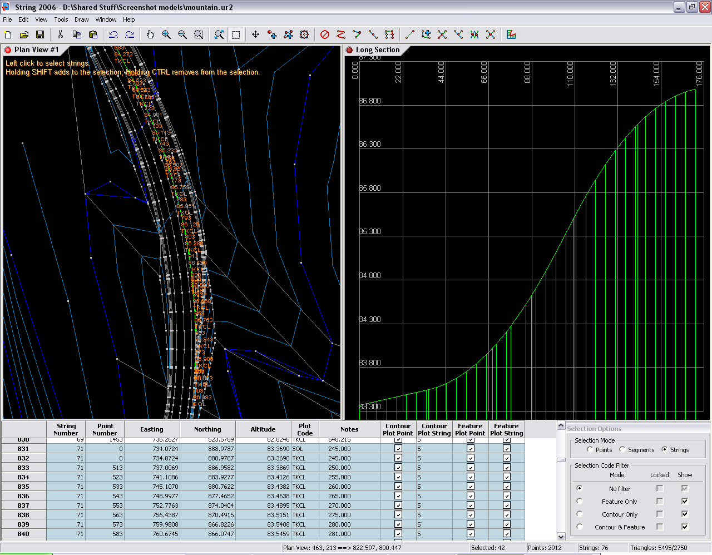Open the Tools menu
The width and height of the screenshot is (712, 555).
(x=61, y=19)
